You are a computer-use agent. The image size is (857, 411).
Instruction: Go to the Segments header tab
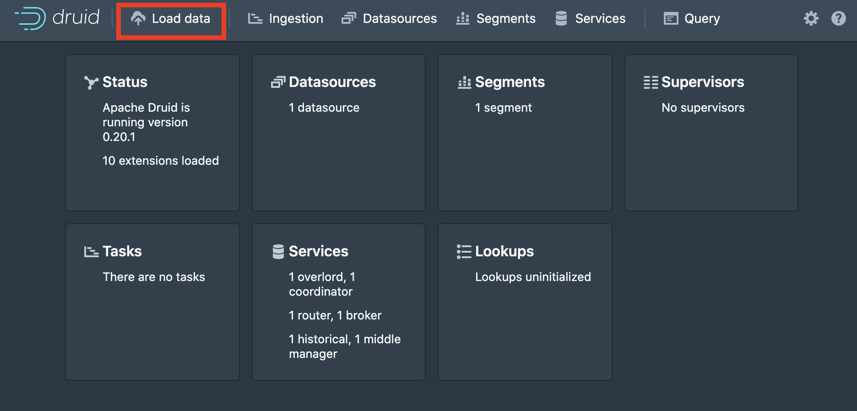point(496,18)
